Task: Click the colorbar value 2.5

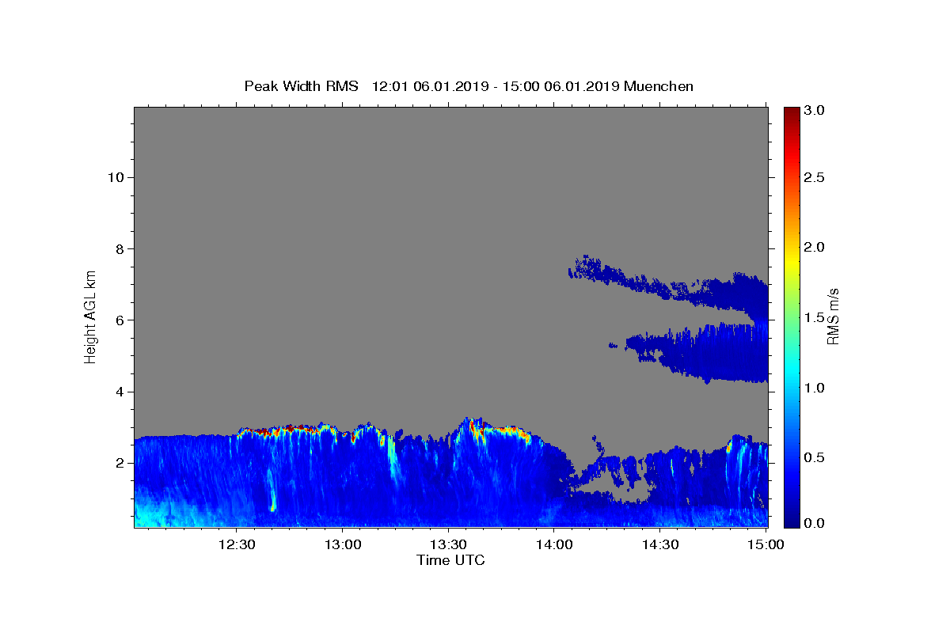Action: click(815, 177)
